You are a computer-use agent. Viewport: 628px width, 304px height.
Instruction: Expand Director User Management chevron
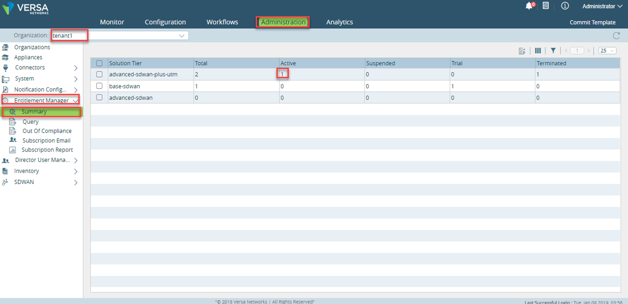(76, 160)
